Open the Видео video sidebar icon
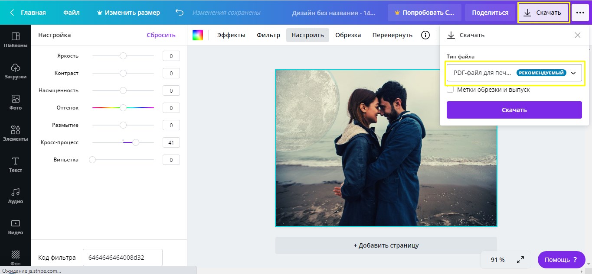 click(x=15, y=227)
